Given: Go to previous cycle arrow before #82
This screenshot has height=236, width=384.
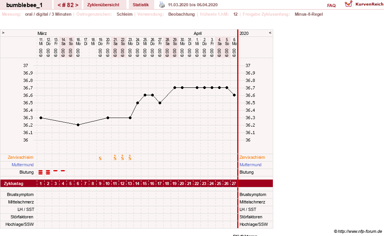Looking at the screenshot, I should tap(59, 5).
